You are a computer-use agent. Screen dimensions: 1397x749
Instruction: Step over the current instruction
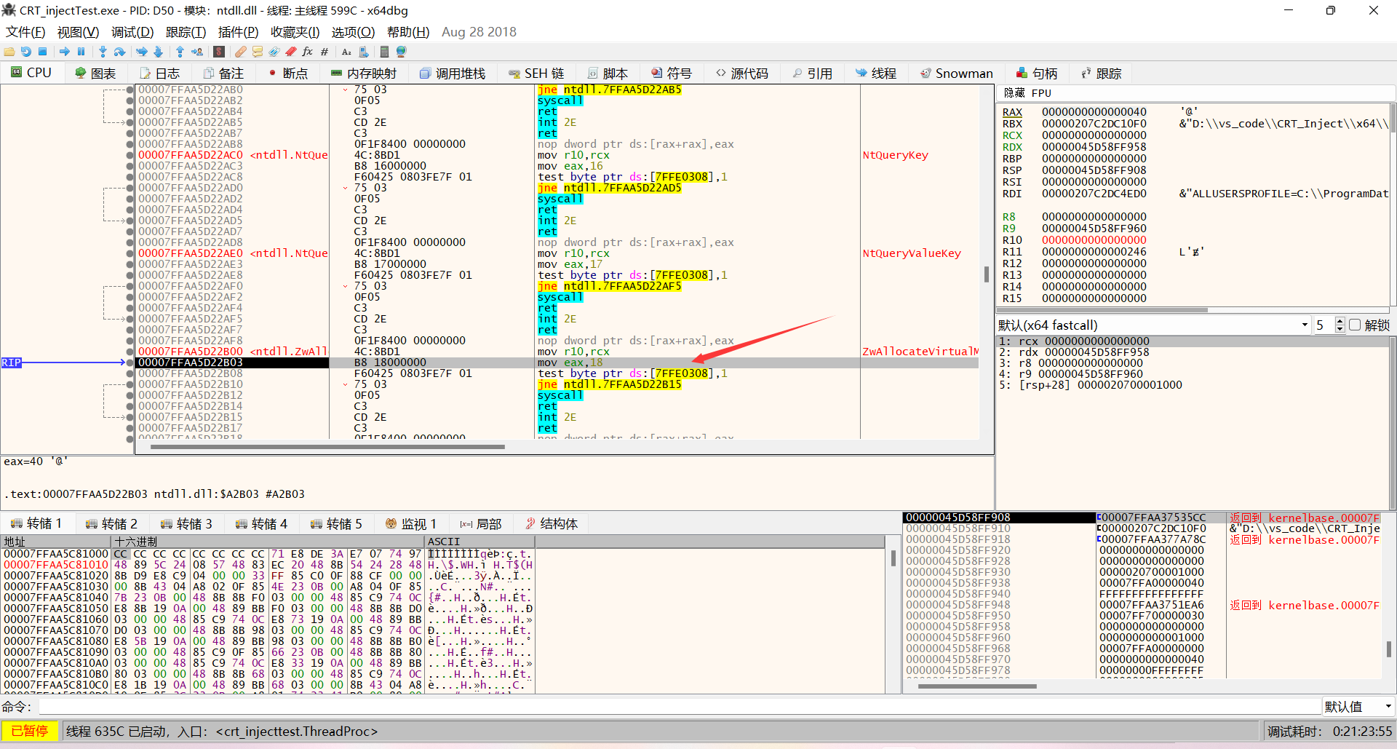tap(119, 52)
